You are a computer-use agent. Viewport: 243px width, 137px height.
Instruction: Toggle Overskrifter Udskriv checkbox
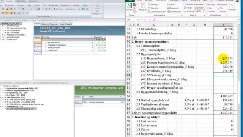point(219,11)
